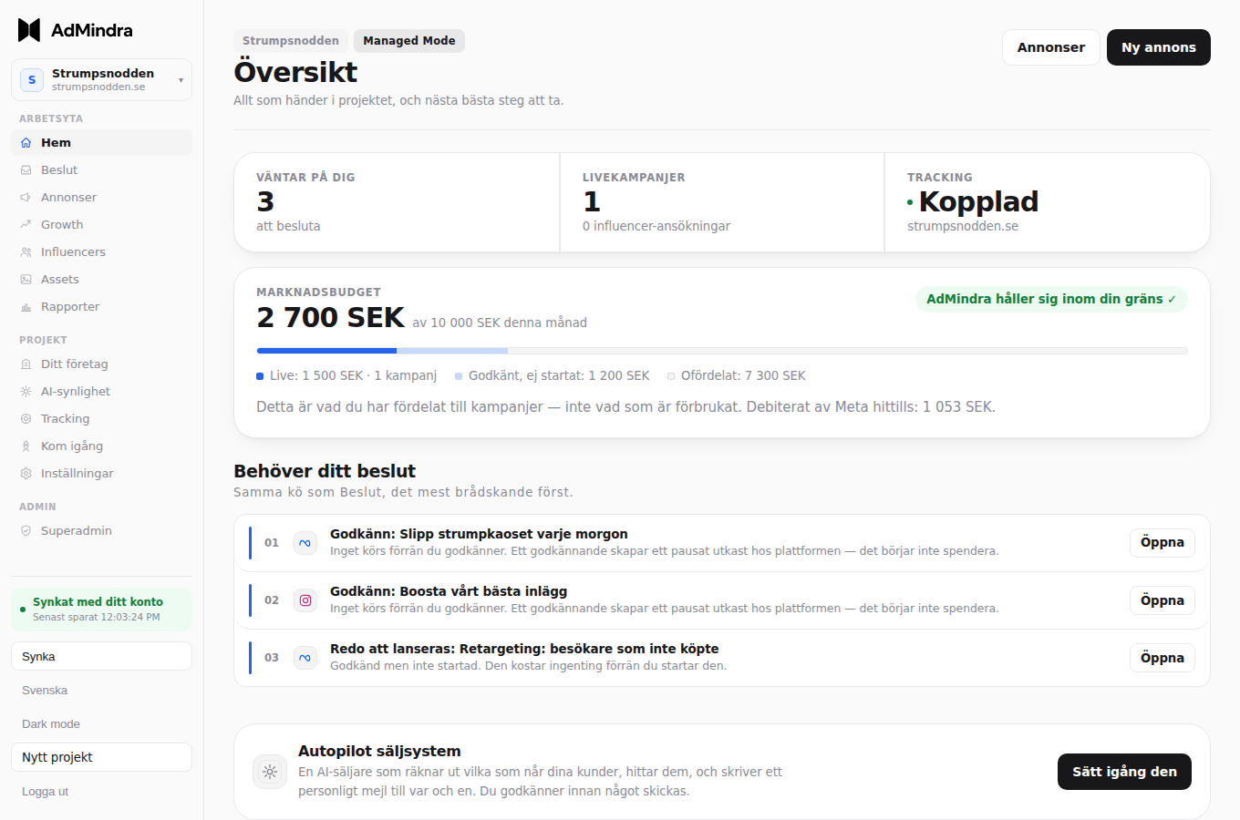Image resolution: width=1240 pixels, height=820 pixels.
Task: Click the Sätt igång den button
Action: pyautogui.click(x=1124, y=772)
